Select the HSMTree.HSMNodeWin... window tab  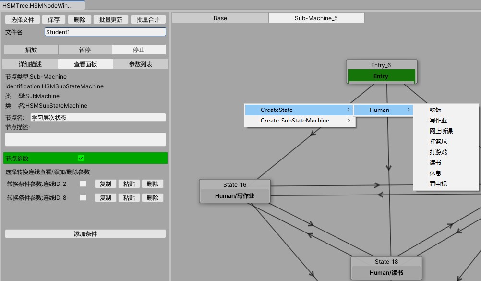42,6
